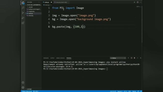Viewport: 163px width, 92px height.
Task: Open the notifications bell in the status bar
Action: [x=141, y=91]
